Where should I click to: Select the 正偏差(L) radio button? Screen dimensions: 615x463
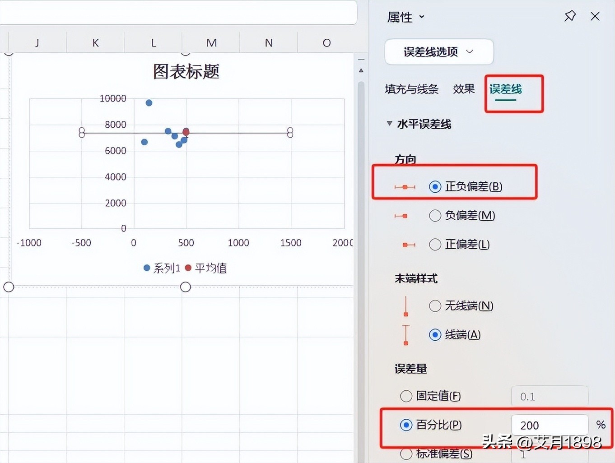[435, 245]
